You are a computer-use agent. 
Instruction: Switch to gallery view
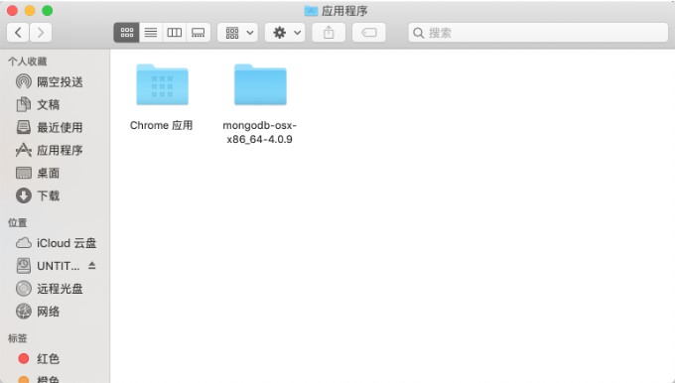tap(199, 33)
